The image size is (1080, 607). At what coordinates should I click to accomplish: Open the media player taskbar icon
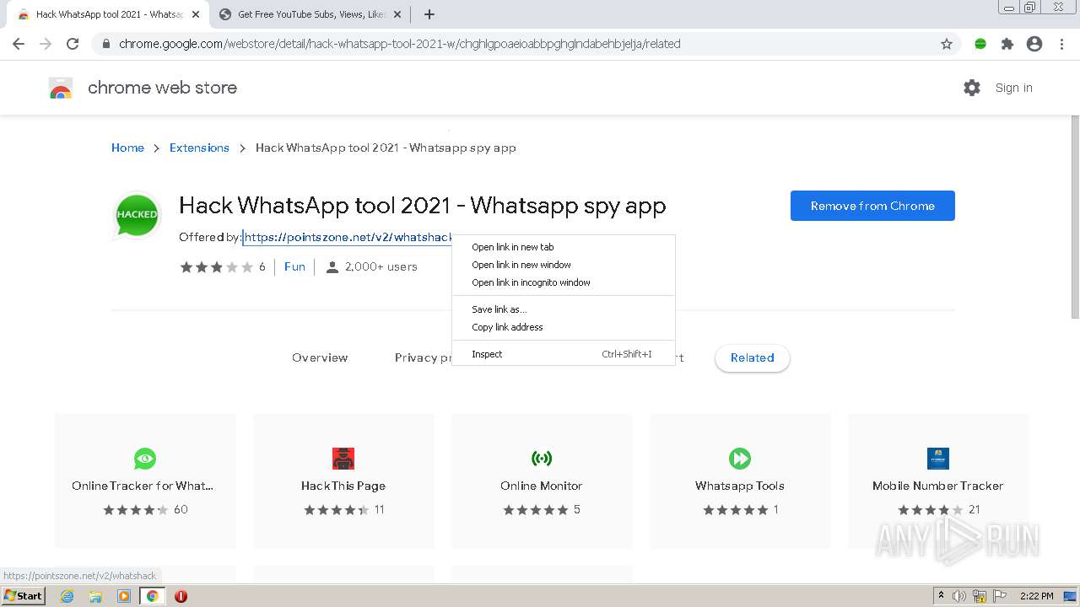pyautogui.click(x=124, y=596)
